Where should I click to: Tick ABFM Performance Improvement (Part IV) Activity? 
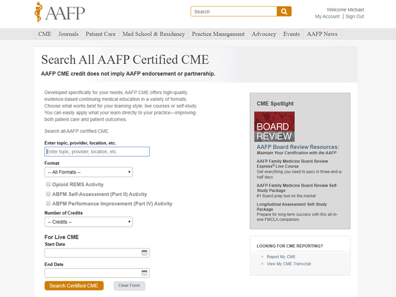click(48, 203)
